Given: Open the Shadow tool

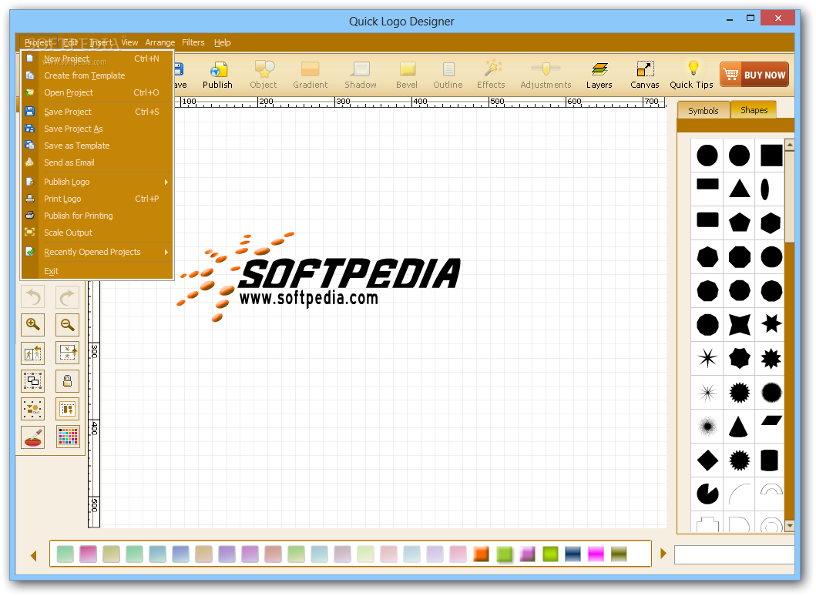Looking at the screenshot, I should click(x=360, y=75).
